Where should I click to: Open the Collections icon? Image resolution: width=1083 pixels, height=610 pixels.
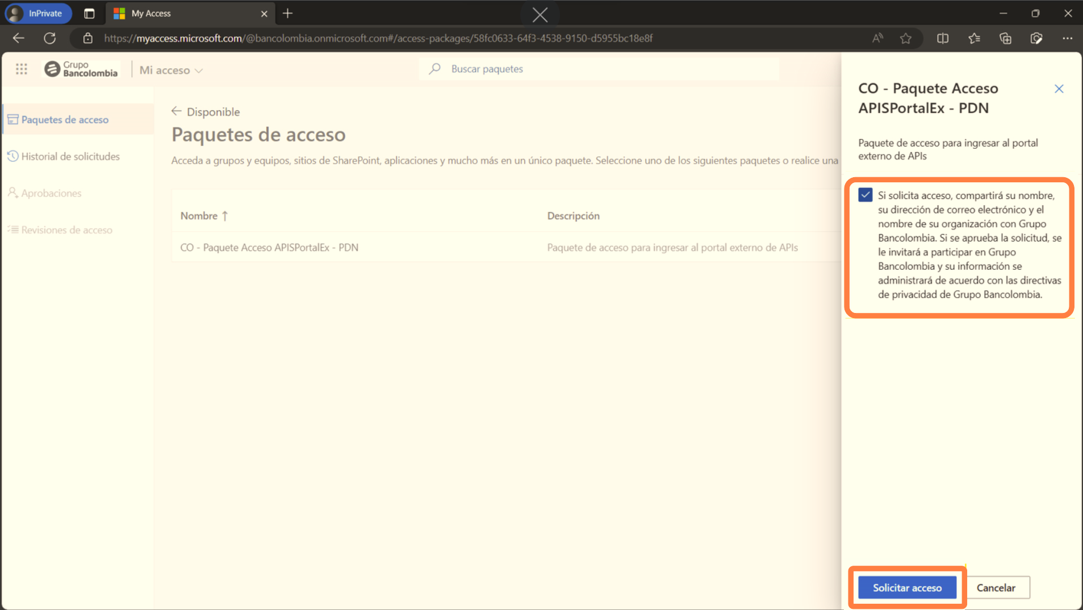(x=1005, y=38)
